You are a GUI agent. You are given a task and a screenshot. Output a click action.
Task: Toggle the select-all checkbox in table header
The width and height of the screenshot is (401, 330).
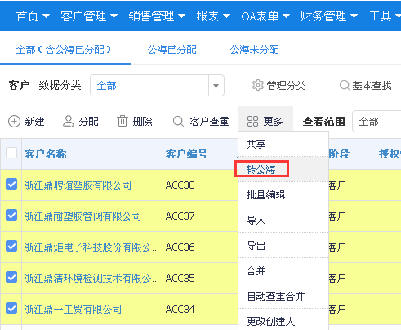point(11,153)
